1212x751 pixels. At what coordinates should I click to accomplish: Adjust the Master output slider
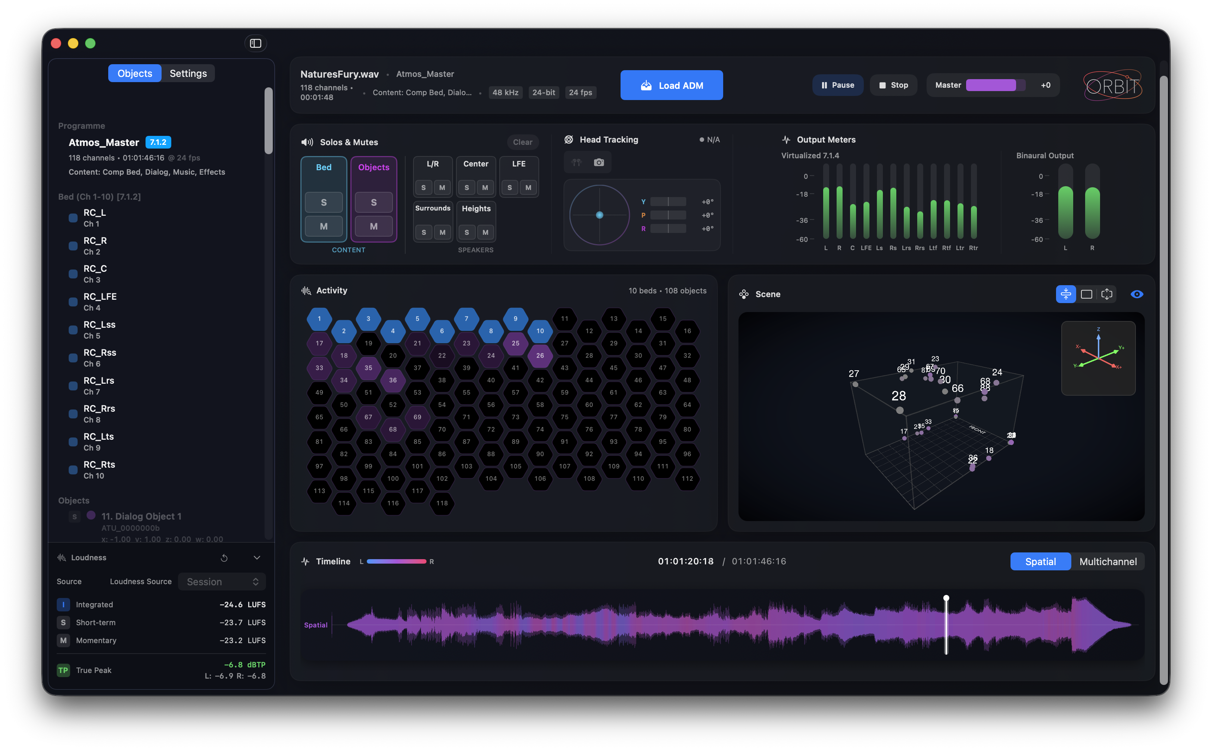coord(996,85)
